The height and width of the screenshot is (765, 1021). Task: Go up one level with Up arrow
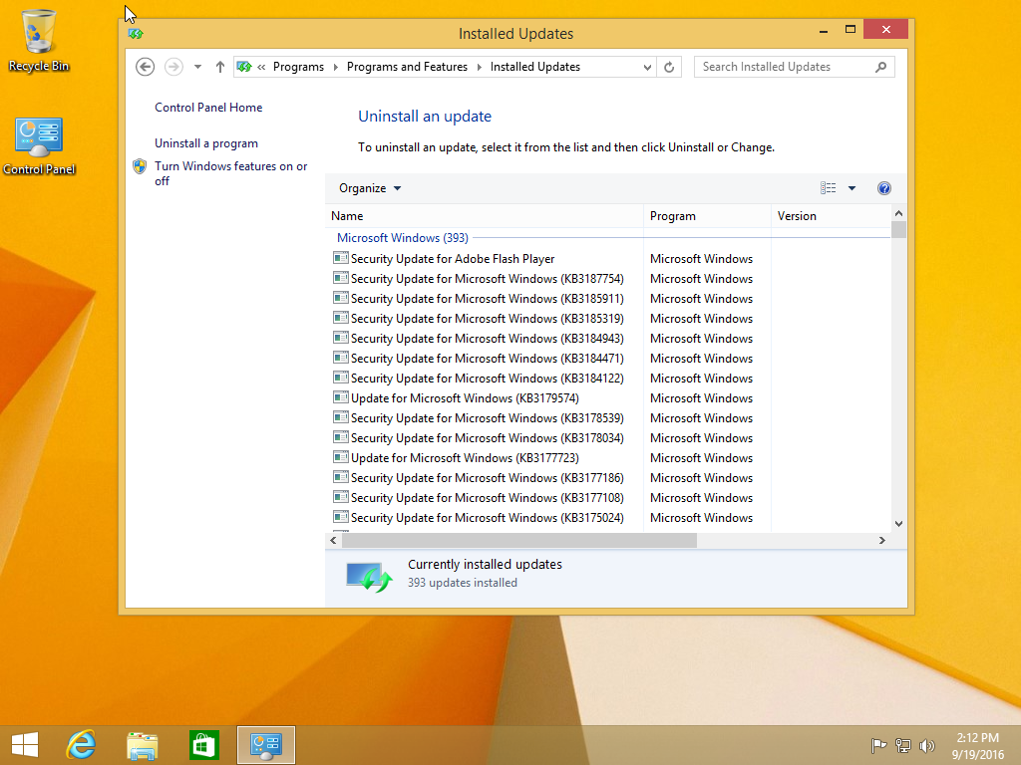[220, 67]
